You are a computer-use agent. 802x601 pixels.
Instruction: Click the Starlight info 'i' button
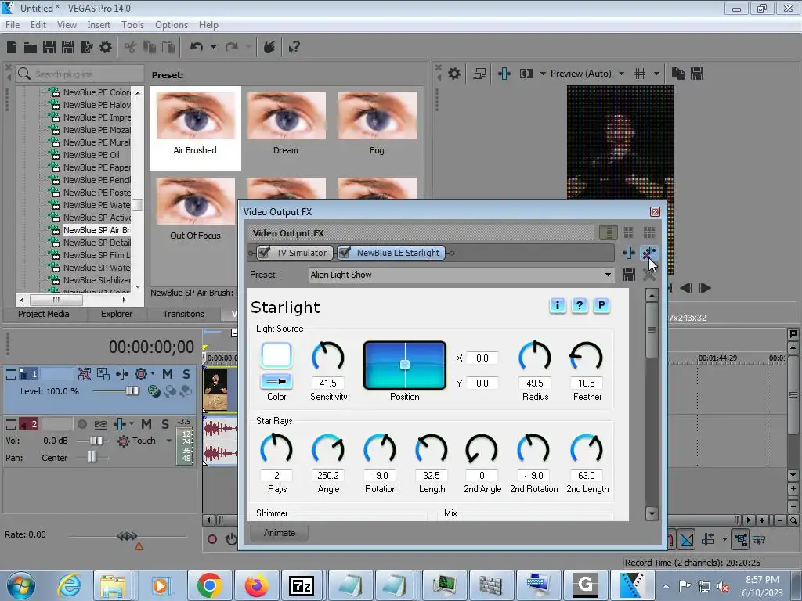click(x=558, y=305)
